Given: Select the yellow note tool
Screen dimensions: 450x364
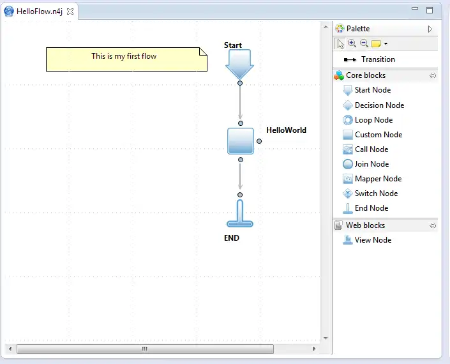Looking at the screenshot, I should (376, 43).
